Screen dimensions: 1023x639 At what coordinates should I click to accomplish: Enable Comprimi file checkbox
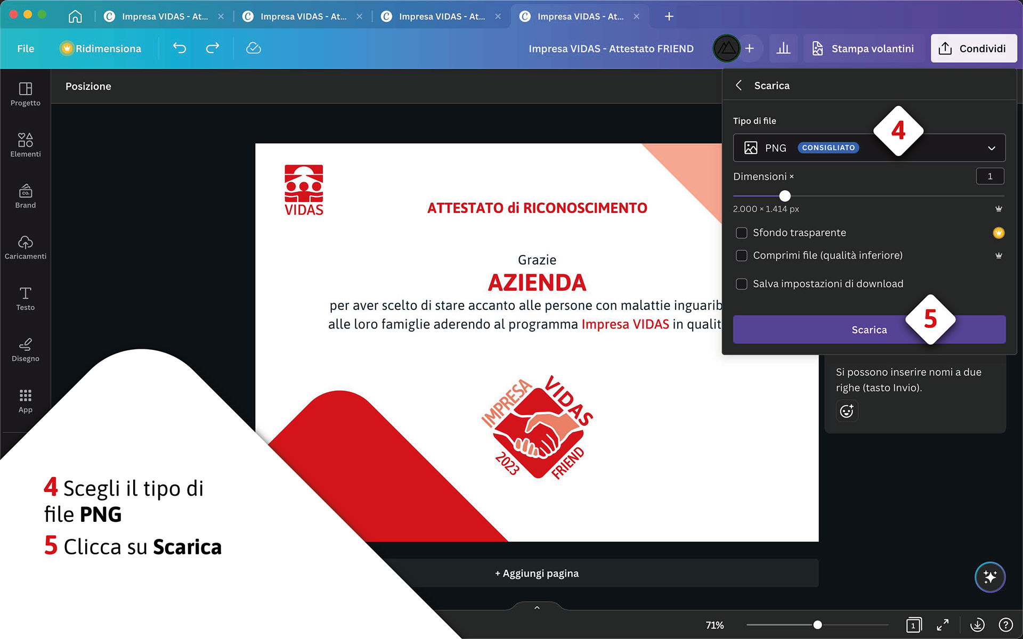tap(741, 256)
